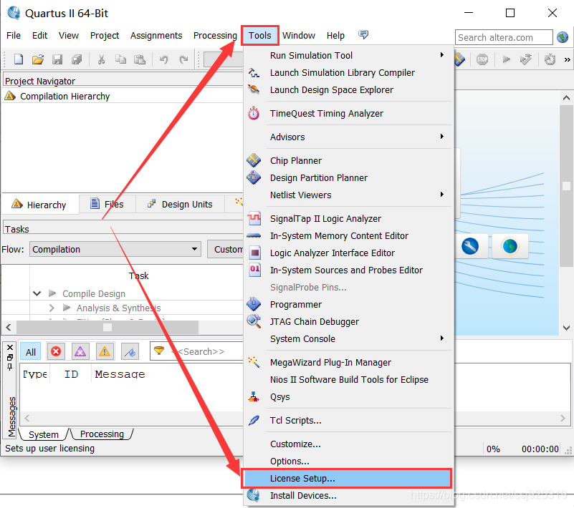This screenshot has height=508, width=574.
Task: Collapse the Compile Design task tree
Action: click(x=37, y=293)
